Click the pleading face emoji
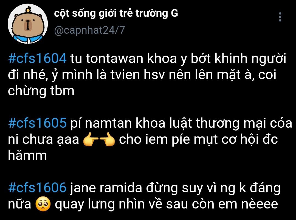296x220 pixels. coord(43,204)
